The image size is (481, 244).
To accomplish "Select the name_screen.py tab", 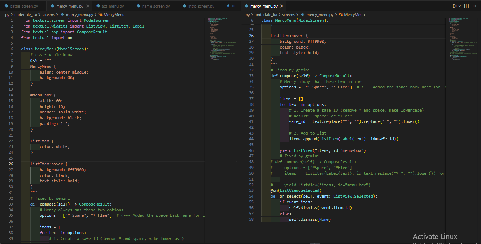I will click(156, 7).
